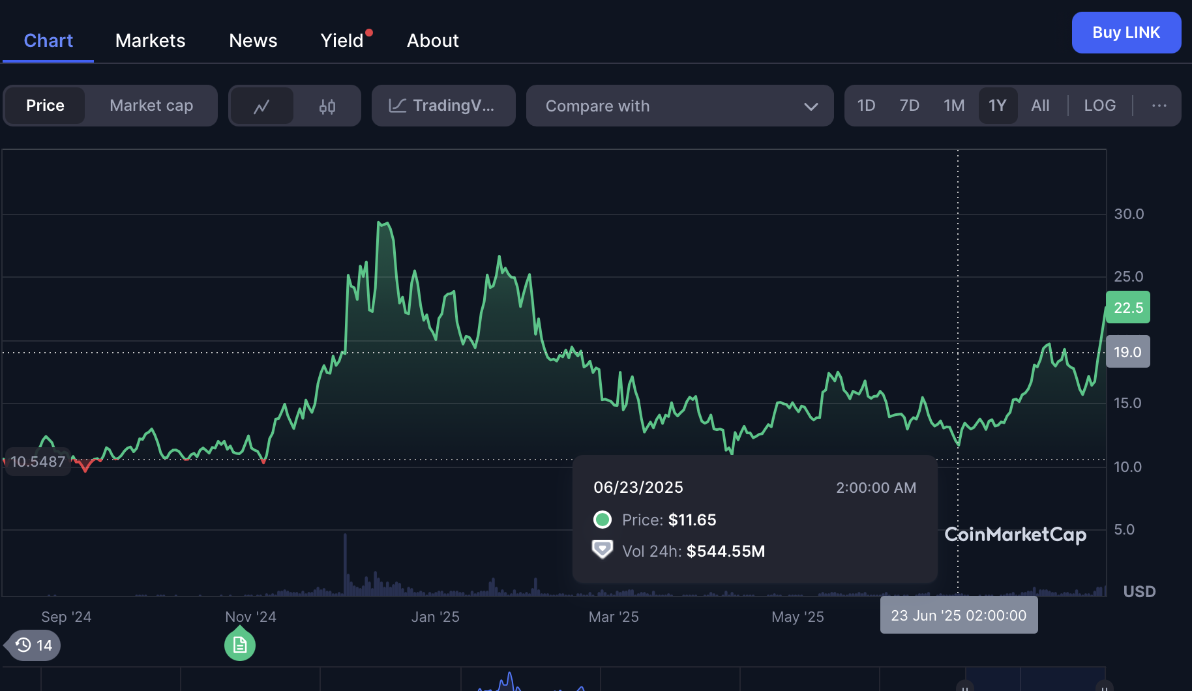Screen dimensions: 1192x691
Task: Click the Price: $11.65 tooltip text
Action: pyautogui.click(x=669, y=520)
